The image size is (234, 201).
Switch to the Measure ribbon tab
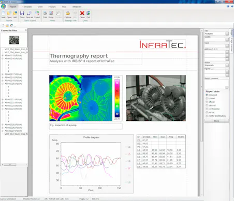77,7
